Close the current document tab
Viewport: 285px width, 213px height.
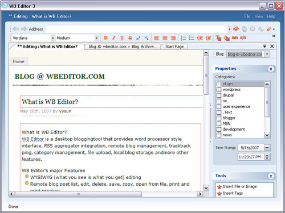272,46
